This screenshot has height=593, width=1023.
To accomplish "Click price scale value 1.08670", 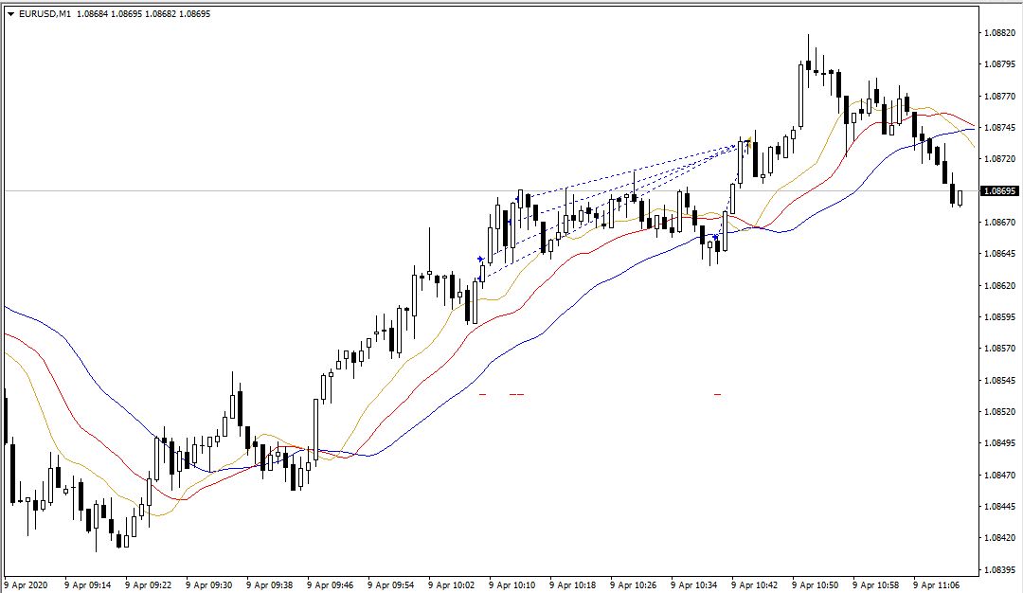I will pos(999,222).
